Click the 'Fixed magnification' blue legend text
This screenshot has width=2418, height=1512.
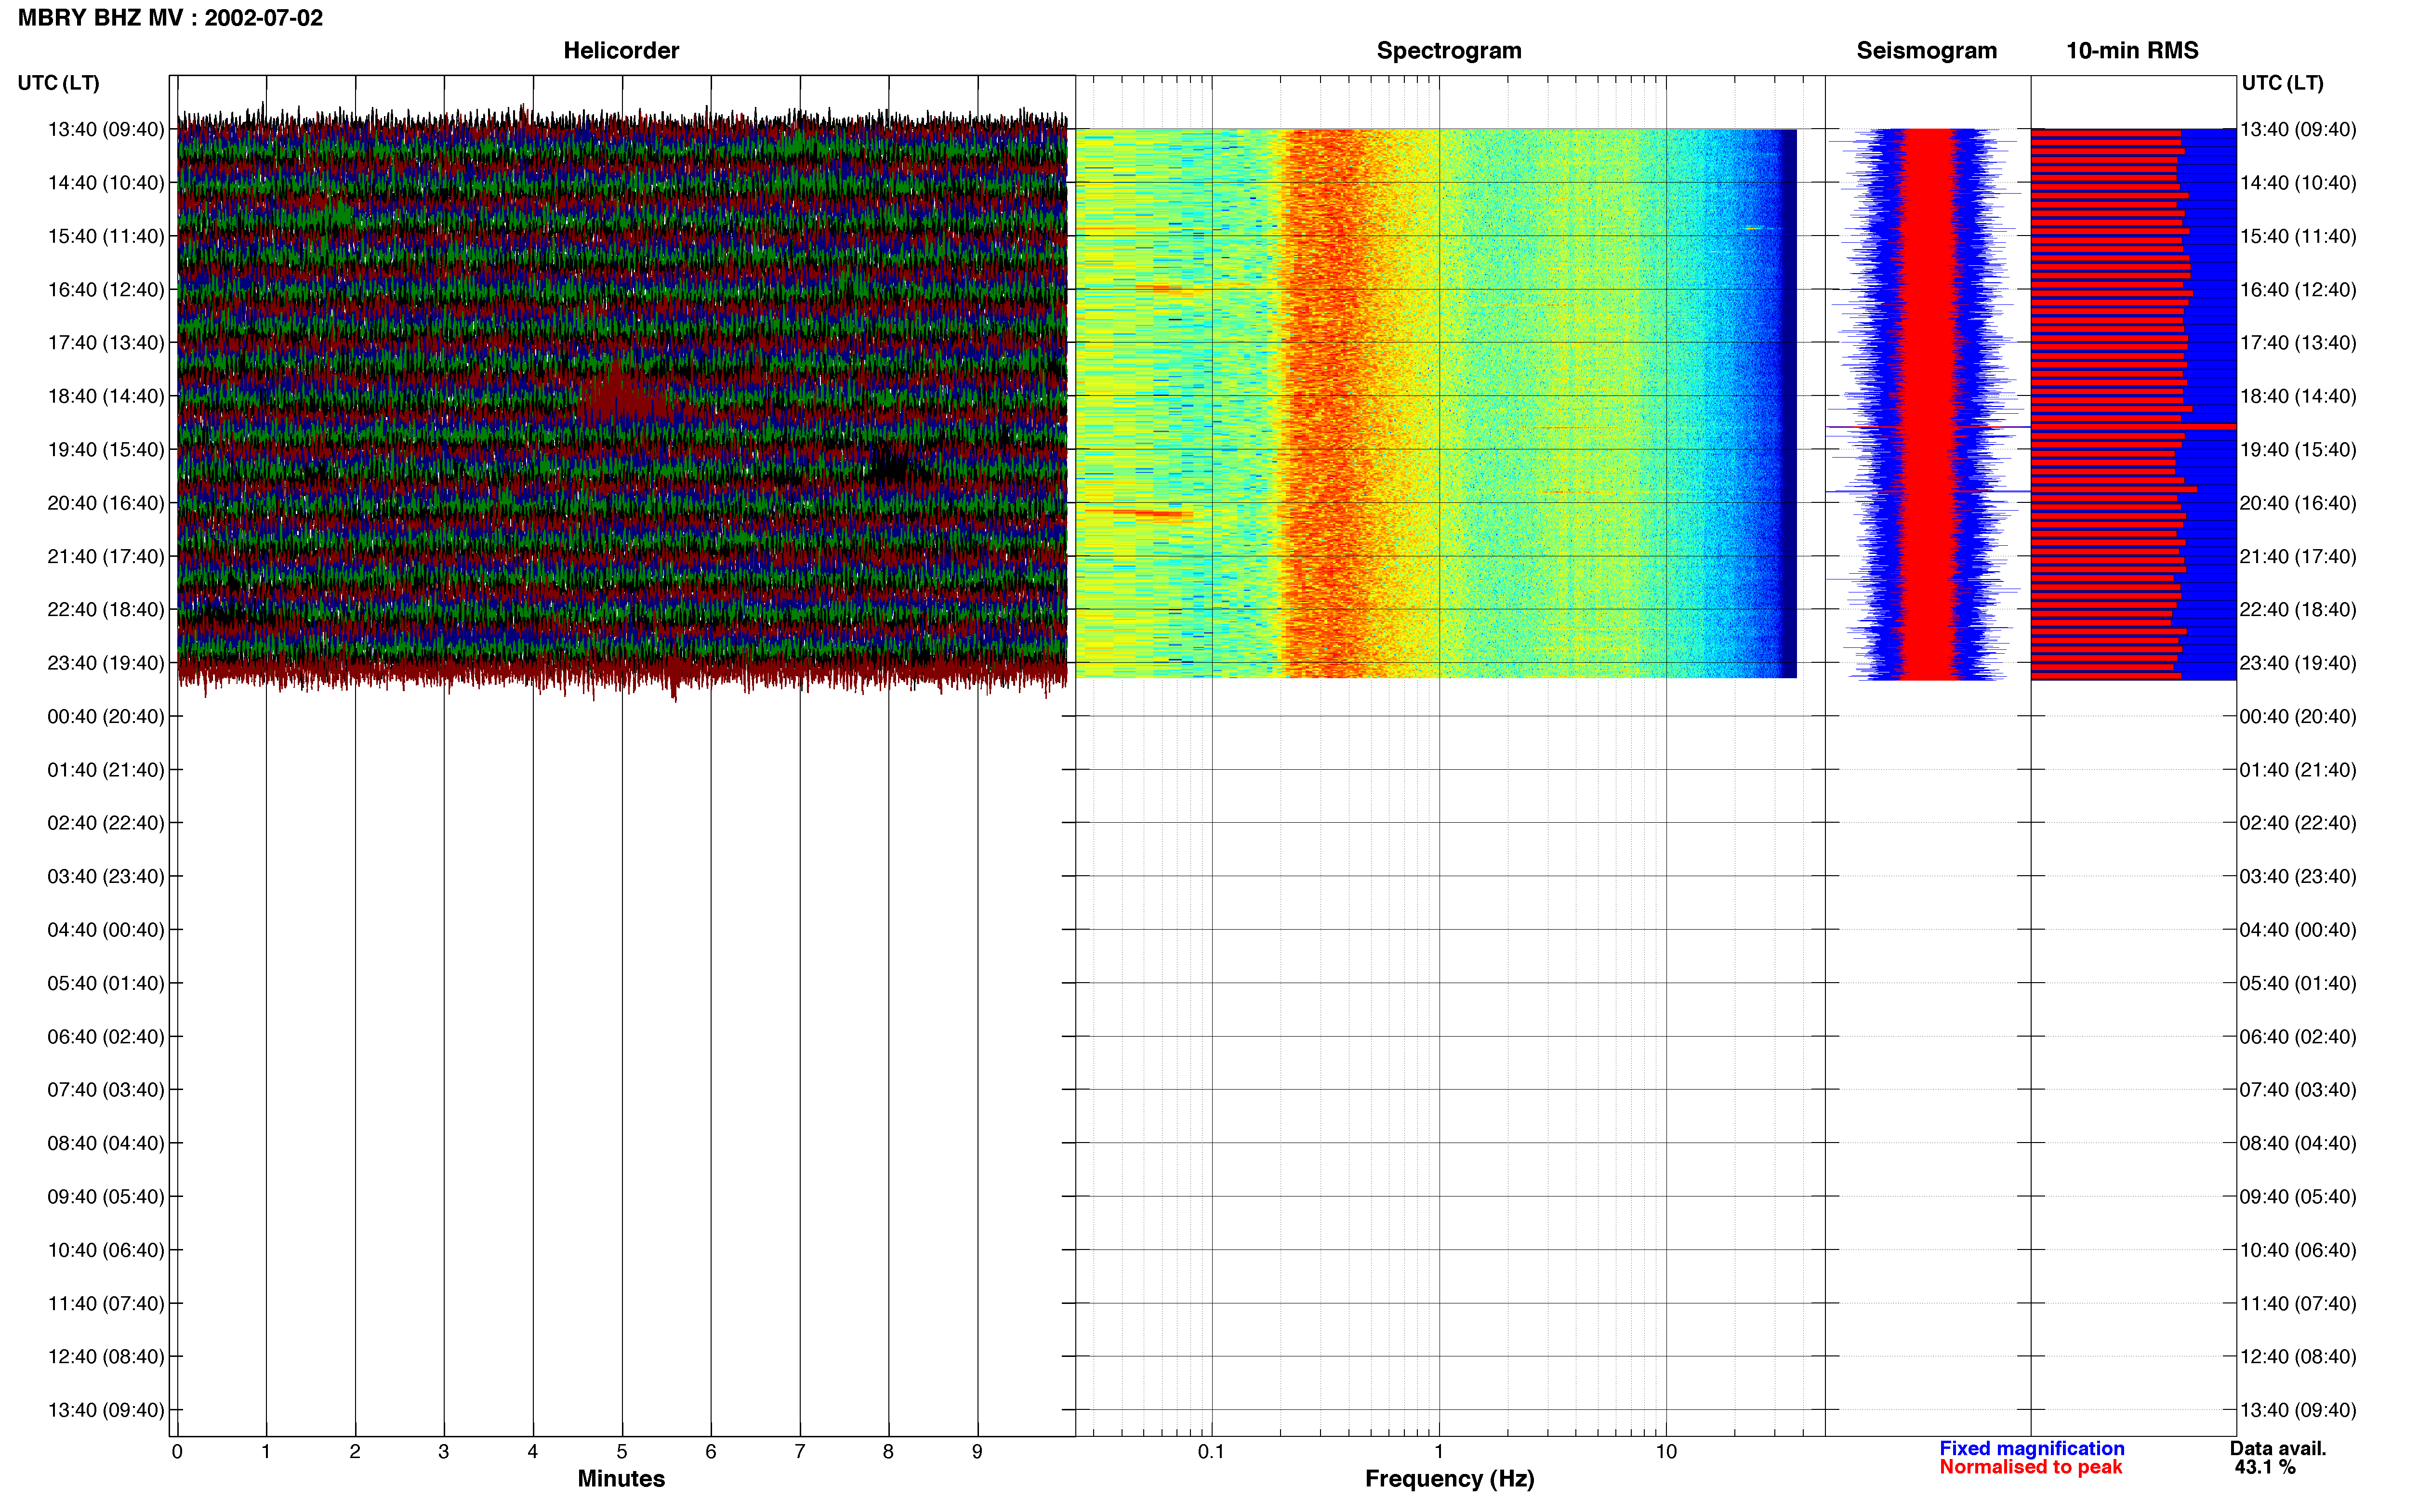tap(2032, 1449)
